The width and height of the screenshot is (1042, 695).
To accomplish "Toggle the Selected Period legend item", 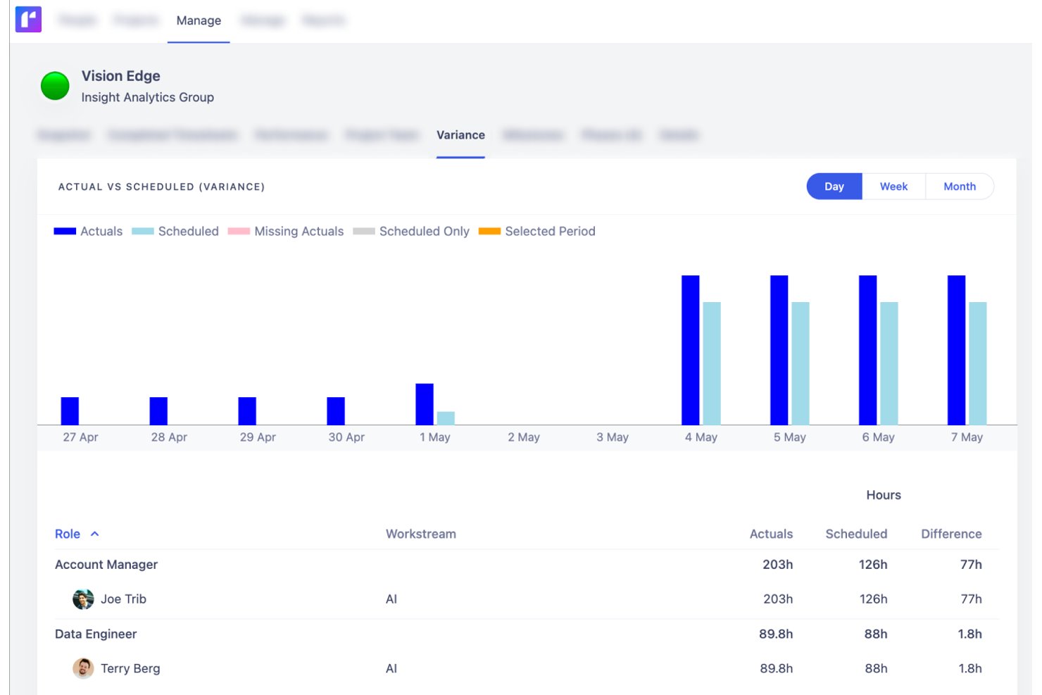I will coord(537,231).
